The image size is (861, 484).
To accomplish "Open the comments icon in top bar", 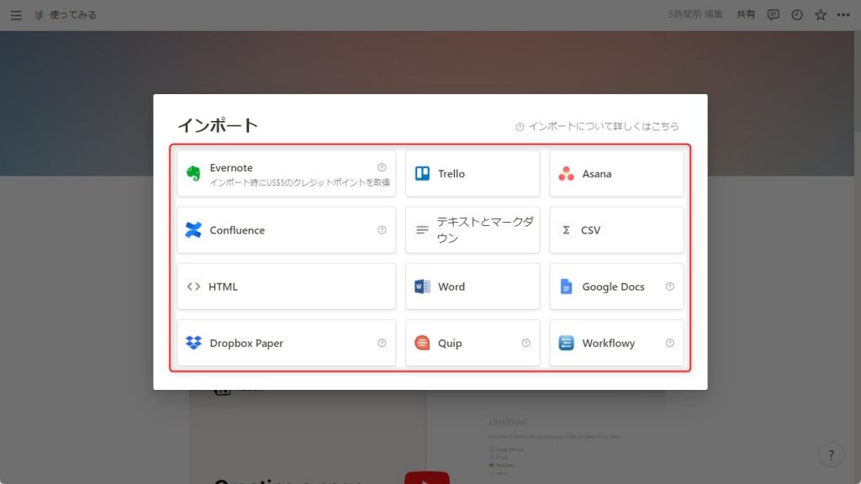I will point(774,15).
